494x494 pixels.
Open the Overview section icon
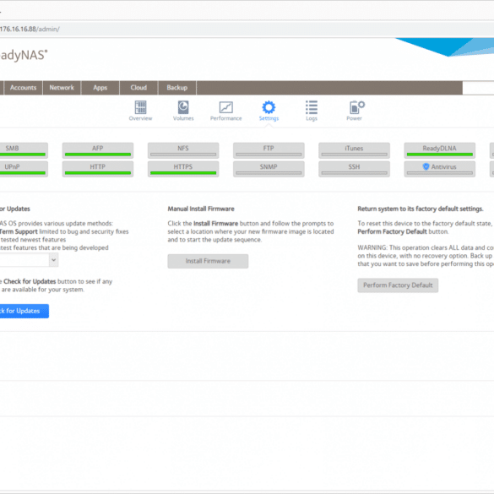coord(140,111)
